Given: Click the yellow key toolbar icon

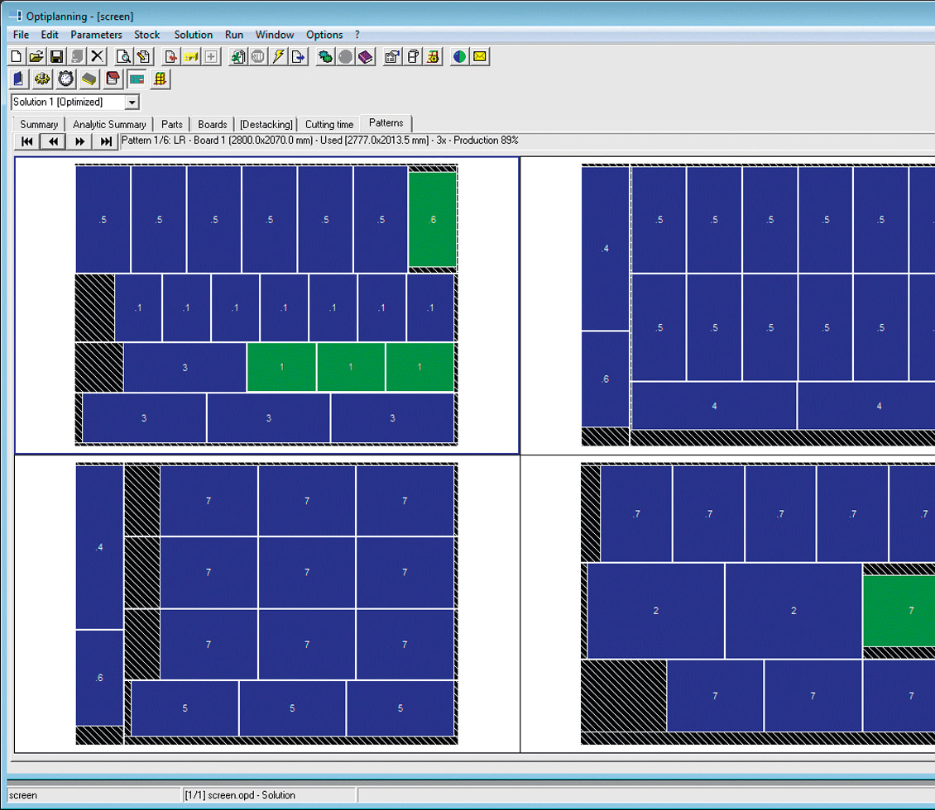Looking at the screenshot, I should click(x=191, y=56).
